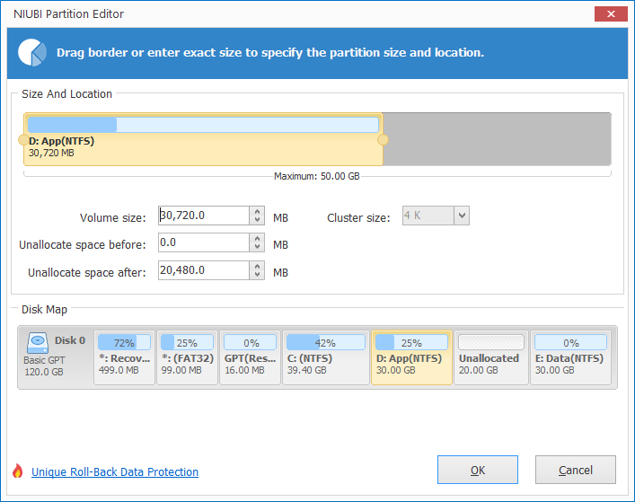635x502 pixels.
Task: Click the right border handle of D: App
Action: (383, 140)
